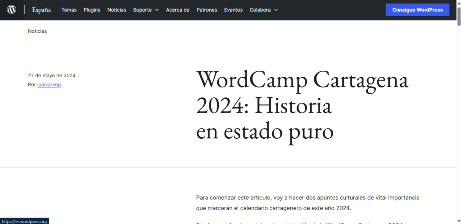Open the Acerca de menu item
Image resolution: width=461 pixels, height=224 pixels.
[177, 10]
